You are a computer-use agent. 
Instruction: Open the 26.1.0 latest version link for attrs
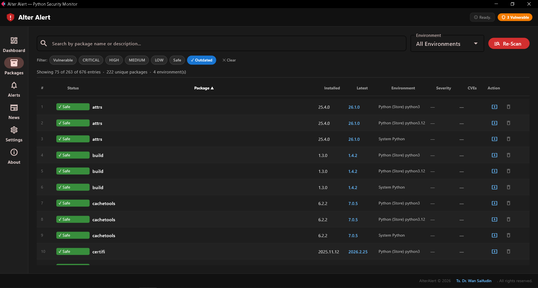(x=354, y=107)
